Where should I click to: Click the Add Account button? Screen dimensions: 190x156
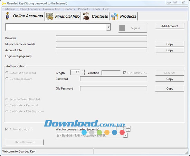pyautogui.click(x=170, y=26)
